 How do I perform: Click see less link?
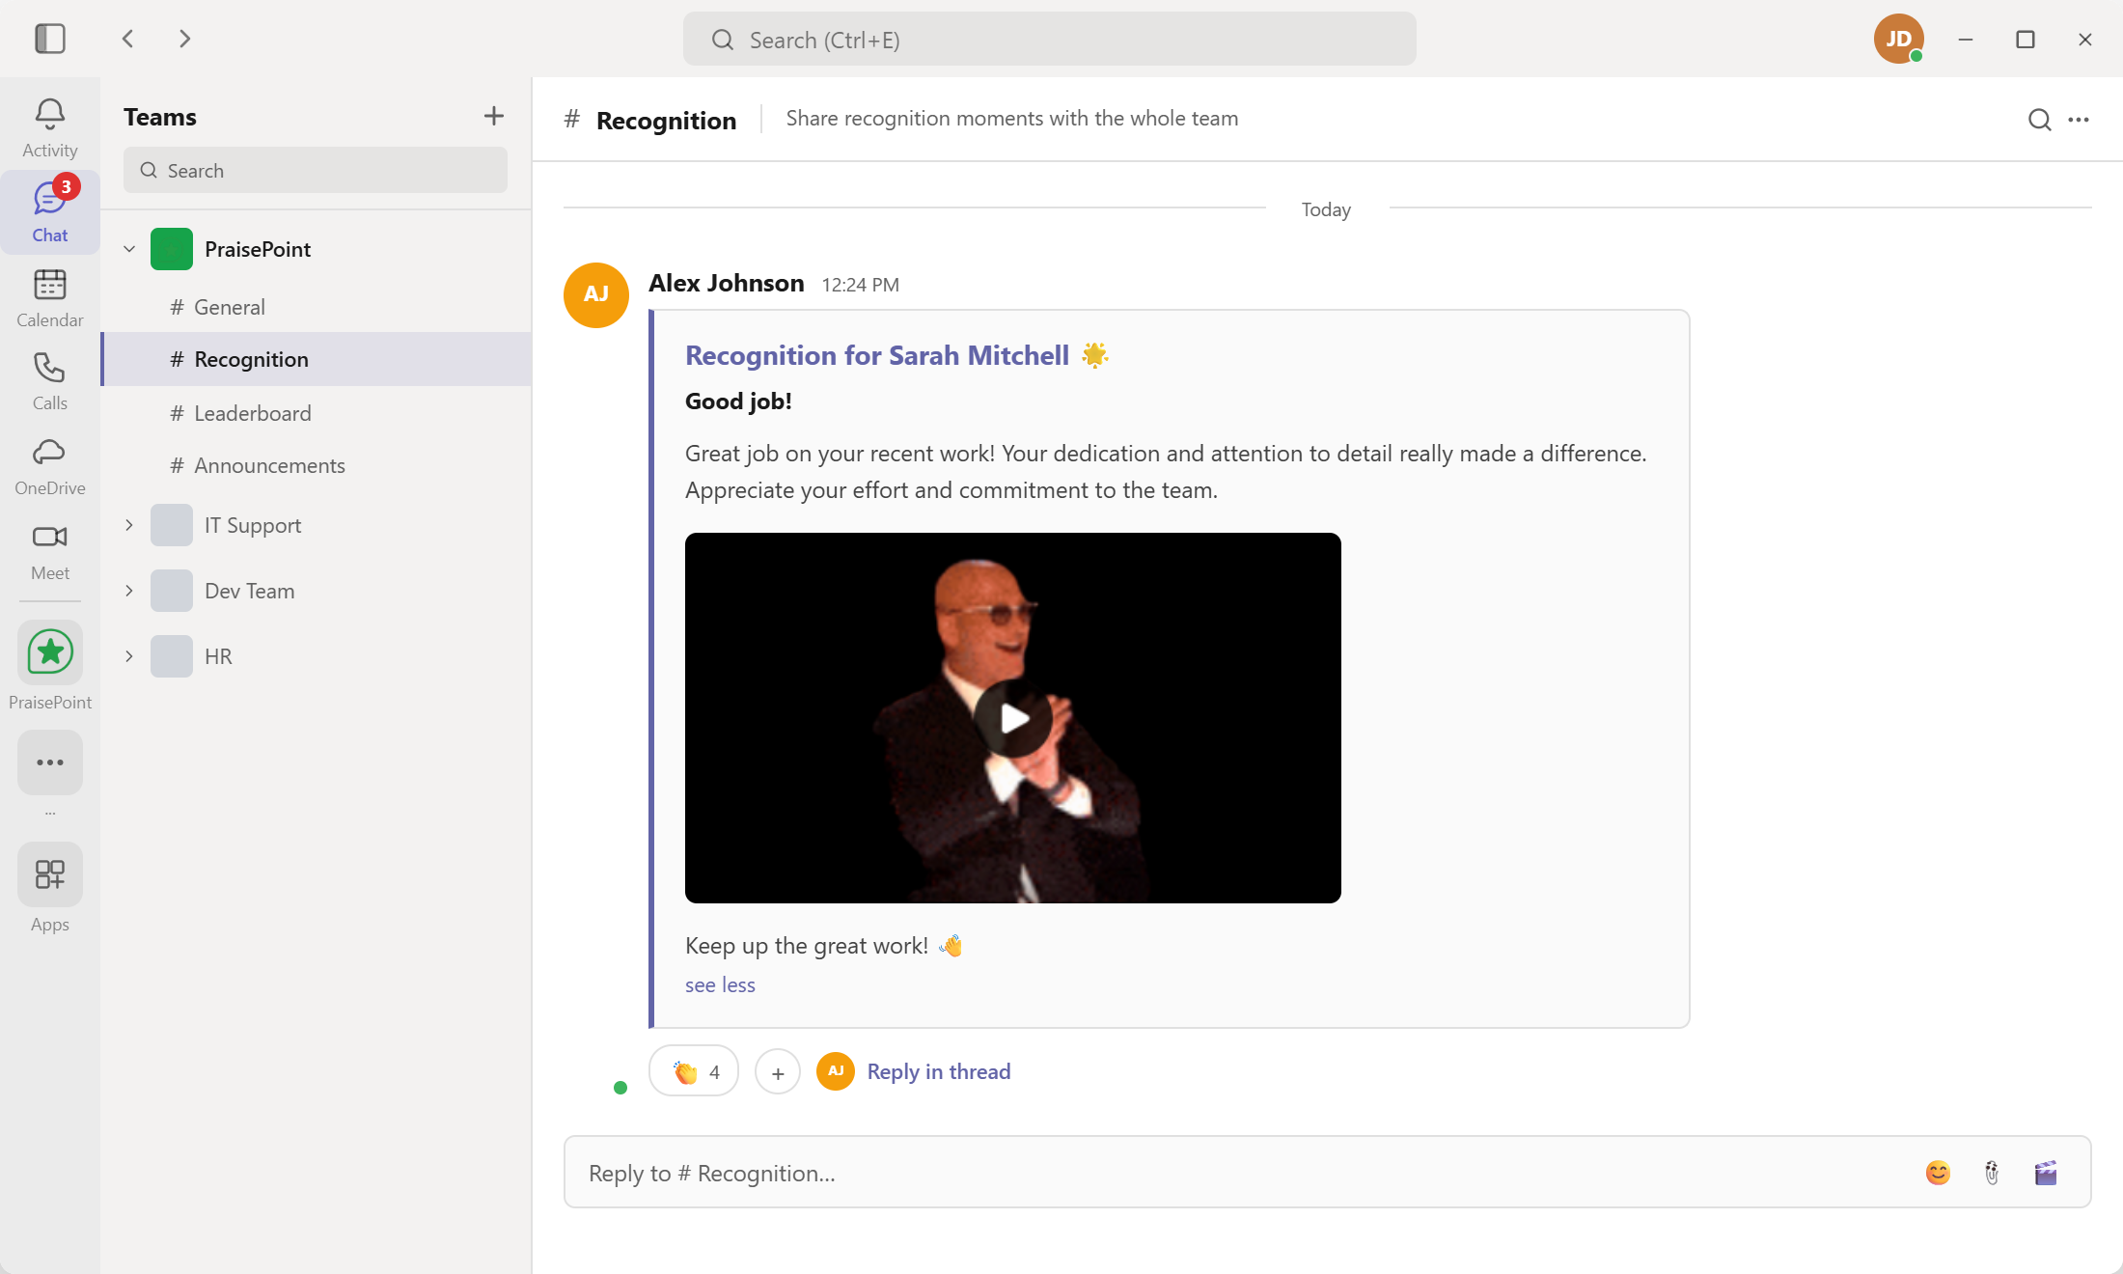tap(720, 984)
